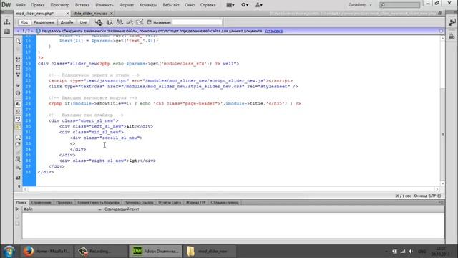This screenshot has height=258, width=458.
Task: Open the results panel options menu
Action: (441, 202)
